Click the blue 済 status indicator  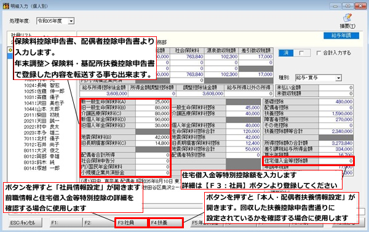[x=286, y=53]
